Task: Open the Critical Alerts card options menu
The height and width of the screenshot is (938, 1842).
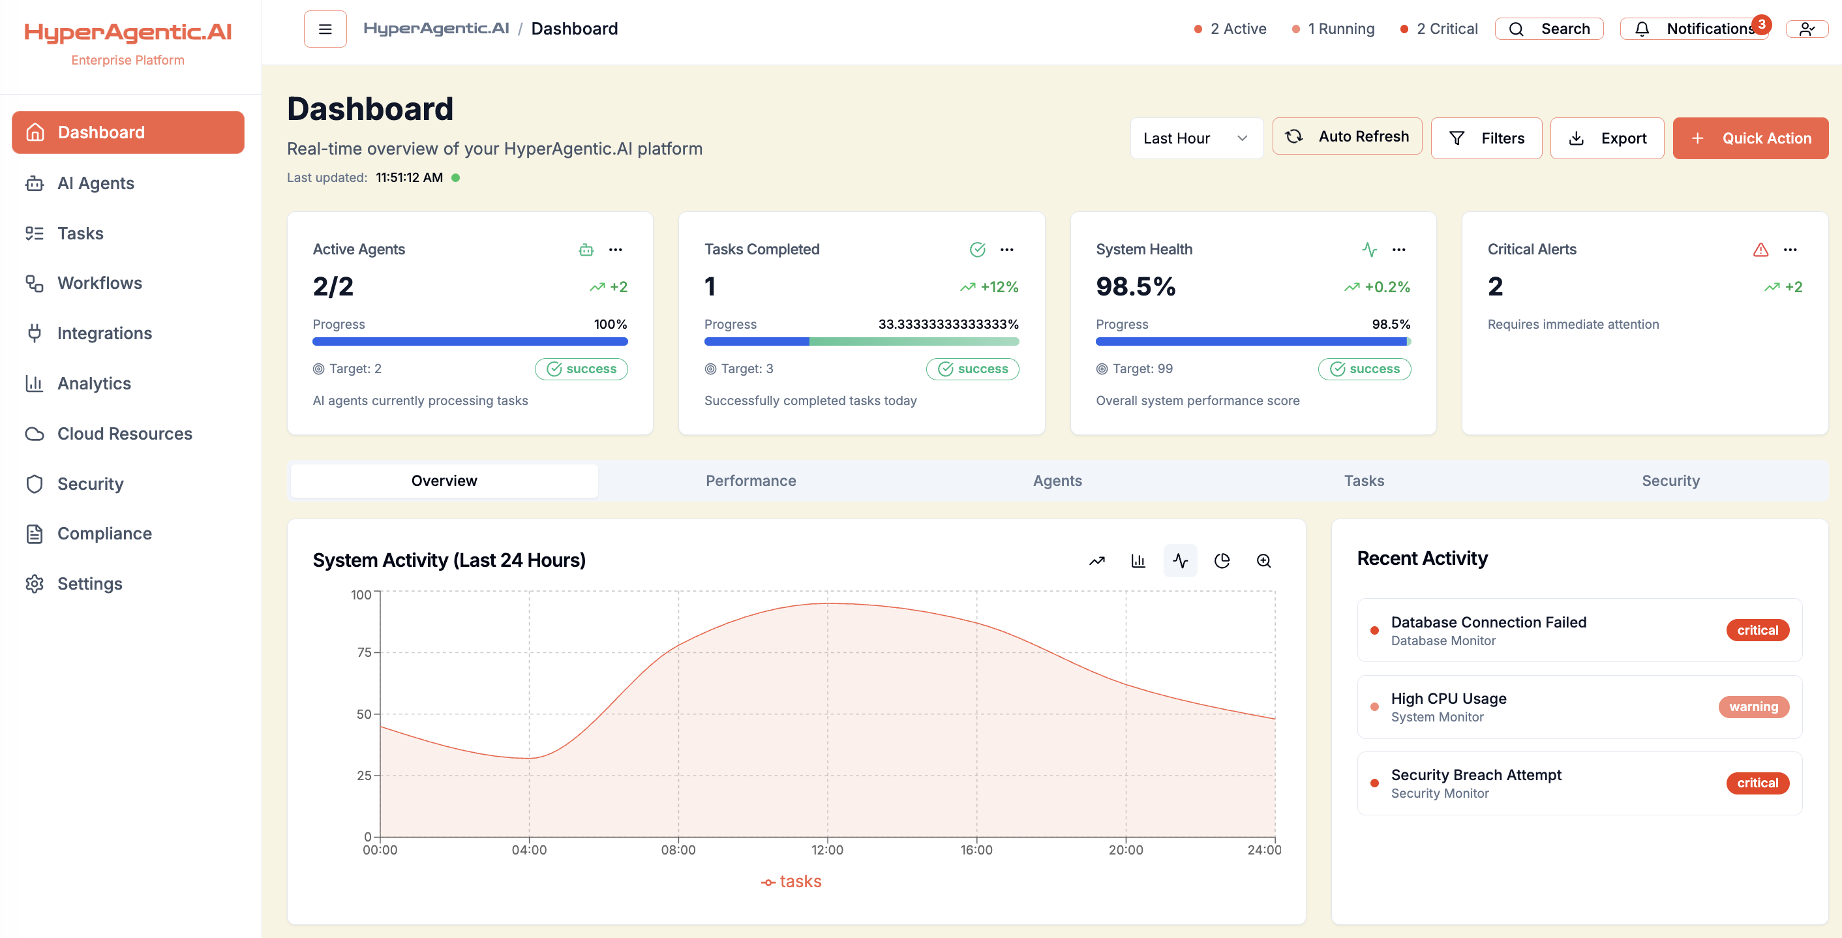Action: pyautogui.click(x=1791, y=250)
